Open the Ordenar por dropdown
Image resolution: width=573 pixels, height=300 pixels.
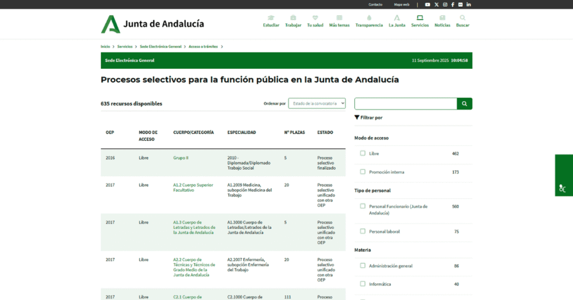[x=317, y=104]
